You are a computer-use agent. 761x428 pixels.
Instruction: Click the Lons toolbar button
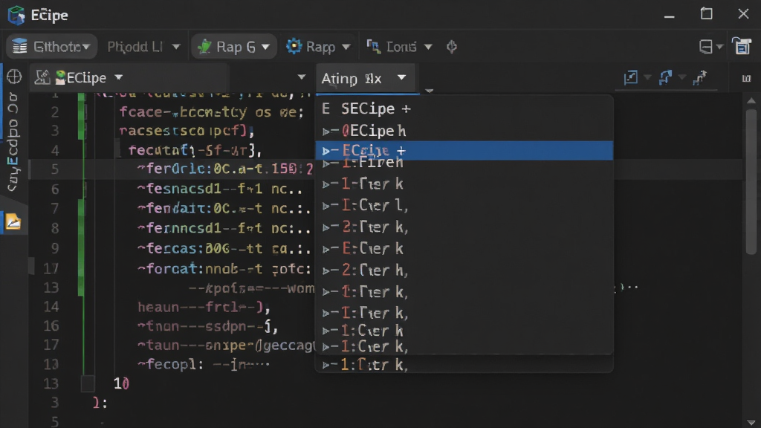click(x=399, y=47)
